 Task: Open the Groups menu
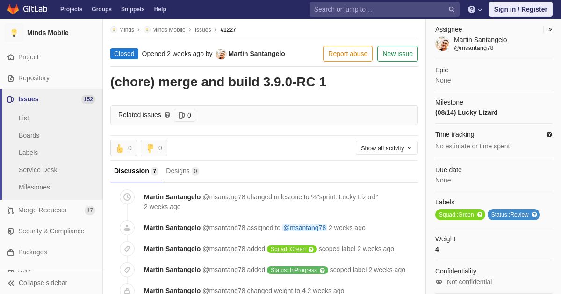(x=101, y=9)
